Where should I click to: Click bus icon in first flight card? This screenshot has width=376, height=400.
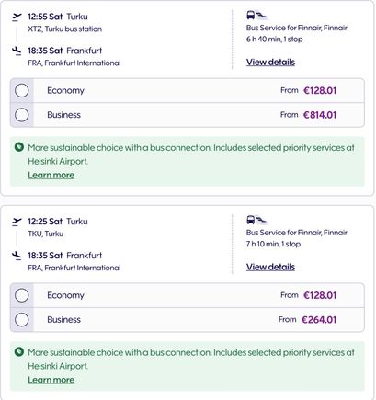[x=251, y=15]
